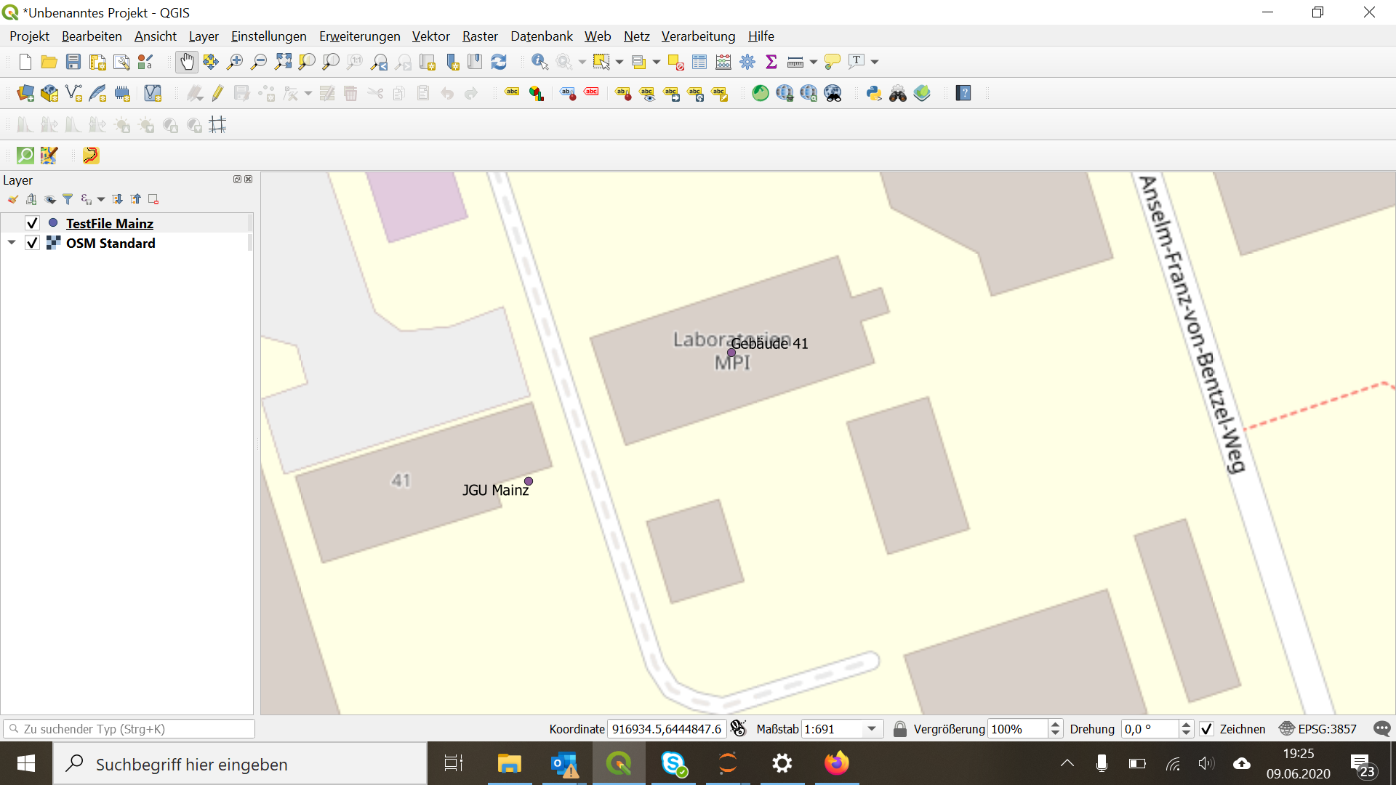Open Projekt menu
1396x785 pixels.
click(29, 36)
